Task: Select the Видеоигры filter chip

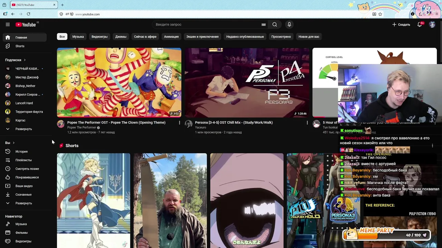Action: 99,37
